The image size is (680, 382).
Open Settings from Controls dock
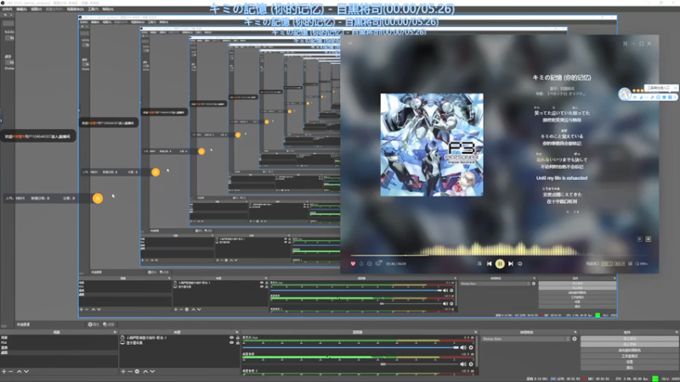(630, 362)
